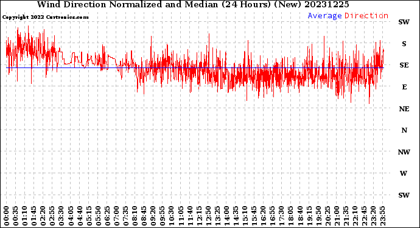Click the 'S' direction axis label
420x228 pixels.
[x=404, y=44]
